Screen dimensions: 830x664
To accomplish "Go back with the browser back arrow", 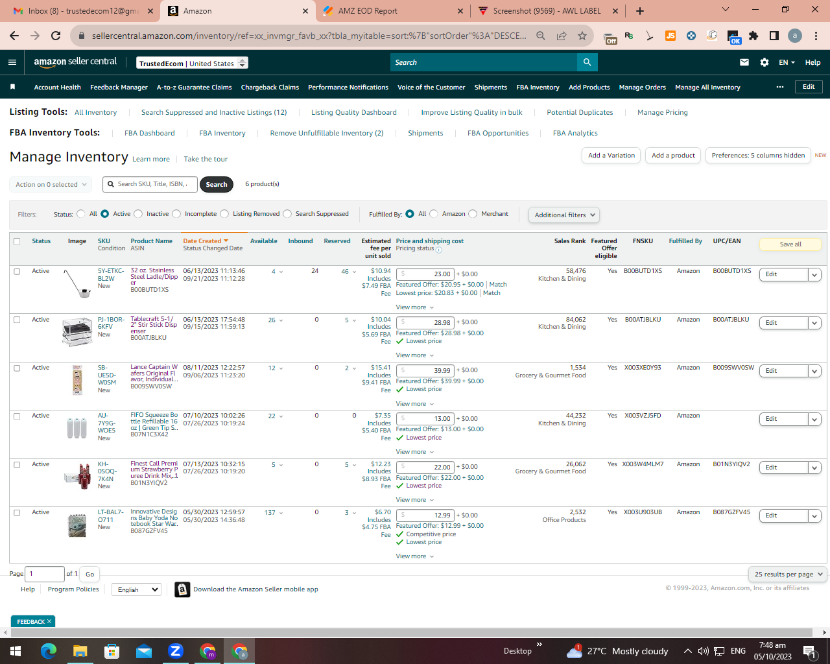I will pyautogui.click(x=14, y=36).
